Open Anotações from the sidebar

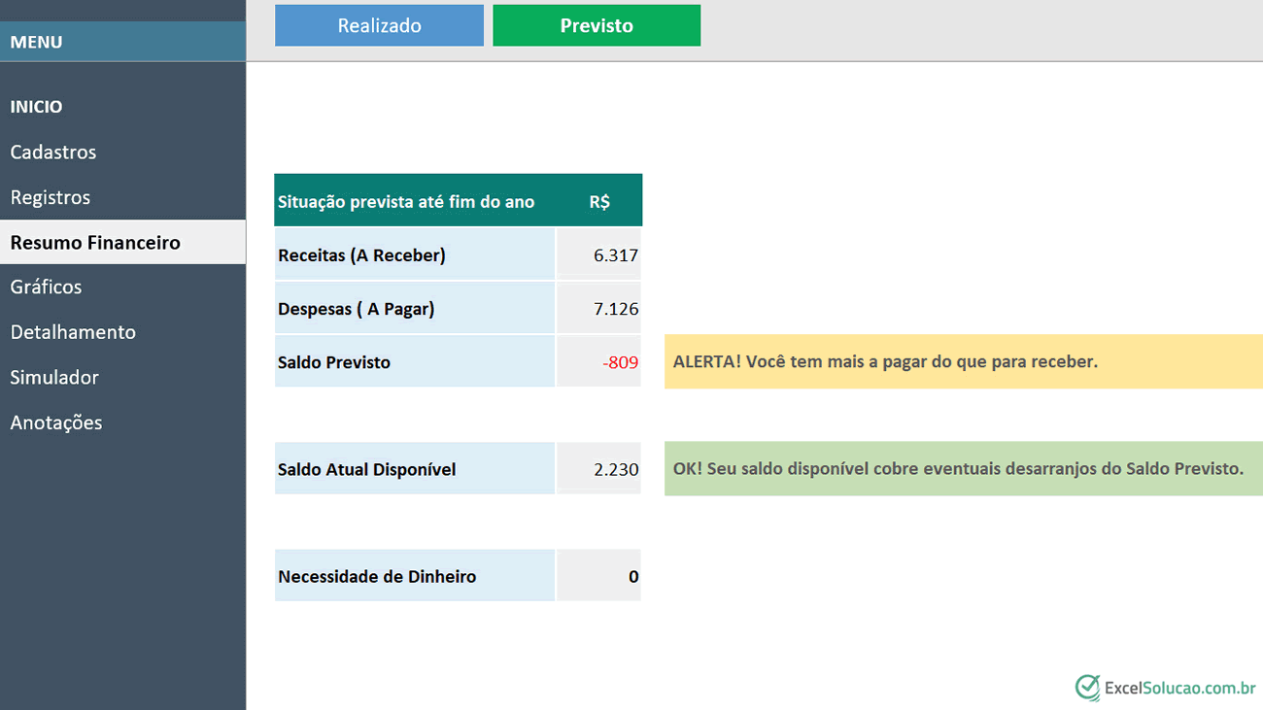[56, 423]
